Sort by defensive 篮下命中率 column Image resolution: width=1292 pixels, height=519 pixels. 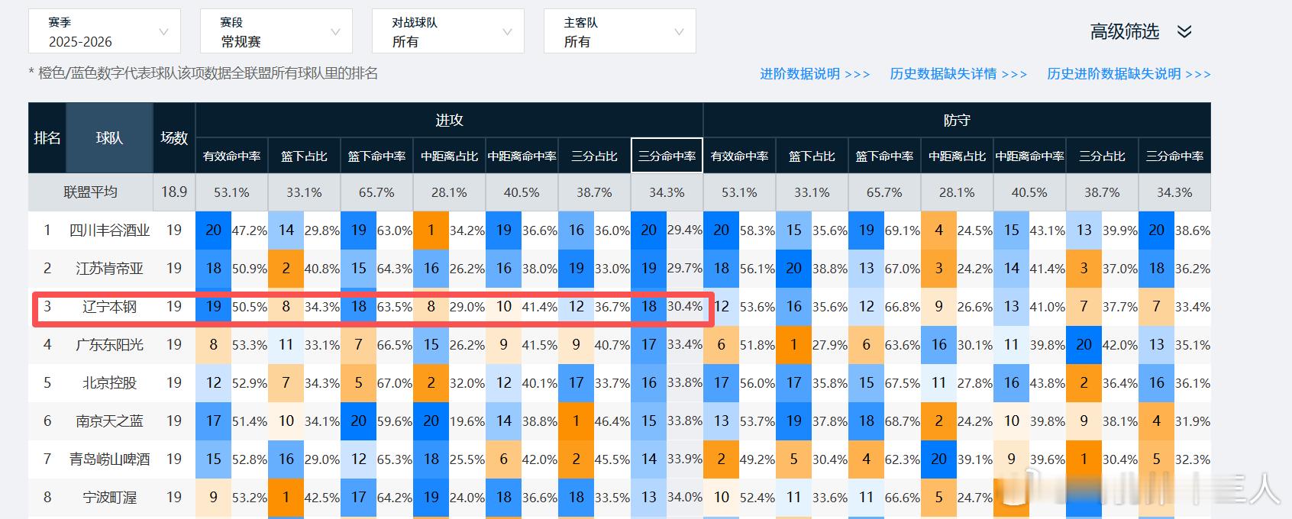(884, 156)
